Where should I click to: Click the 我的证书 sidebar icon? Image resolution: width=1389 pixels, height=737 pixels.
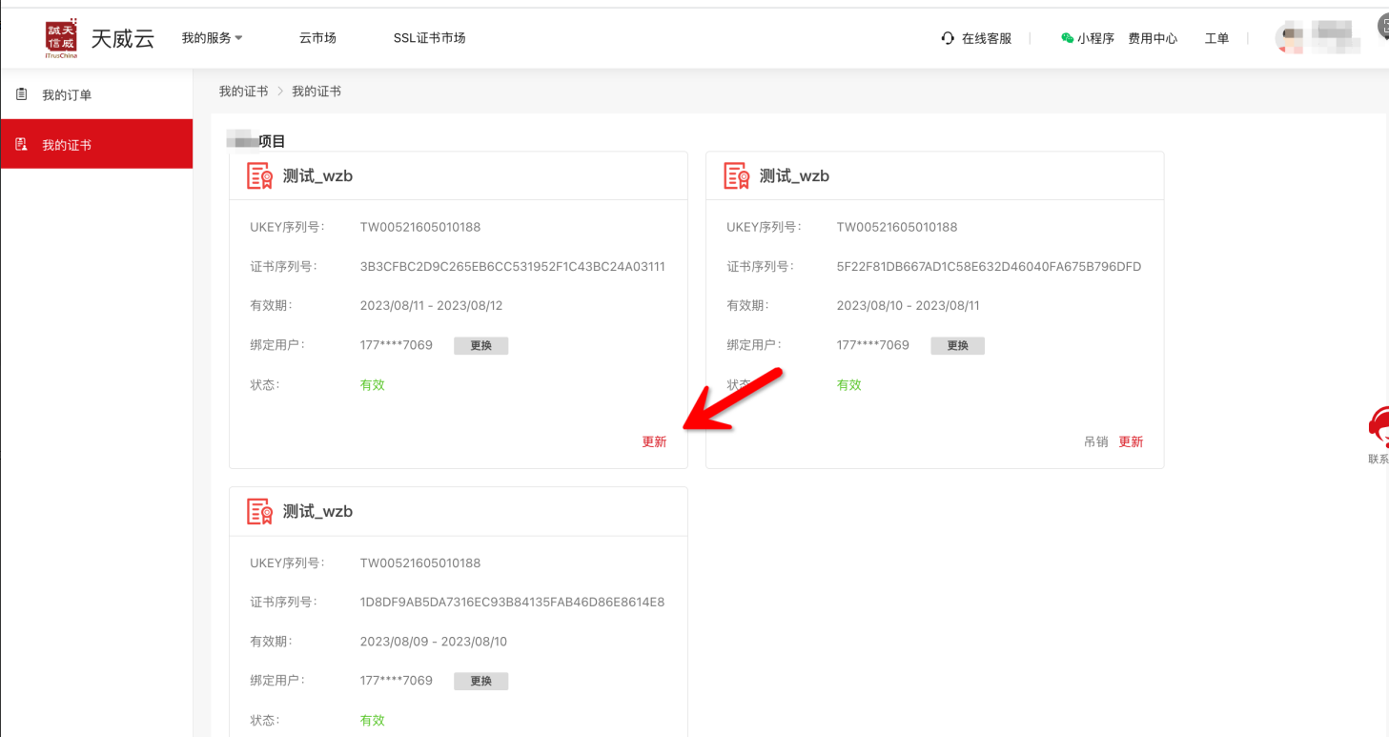tap(22, 145)
